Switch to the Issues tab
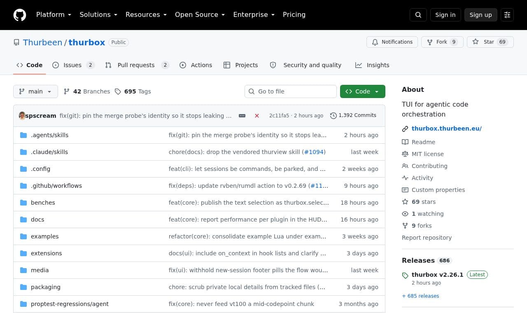This screenshot has width=527, height=313. (x=74, y=65)
